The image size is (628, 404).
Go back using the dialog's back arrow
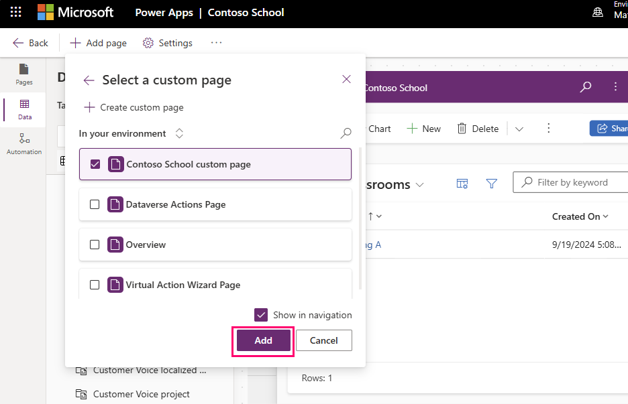tap(89, 80)
